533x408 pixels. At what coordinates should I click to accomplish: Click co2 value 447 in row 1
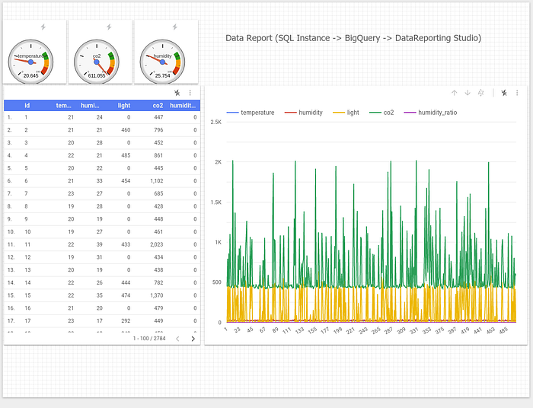point(158,117)
